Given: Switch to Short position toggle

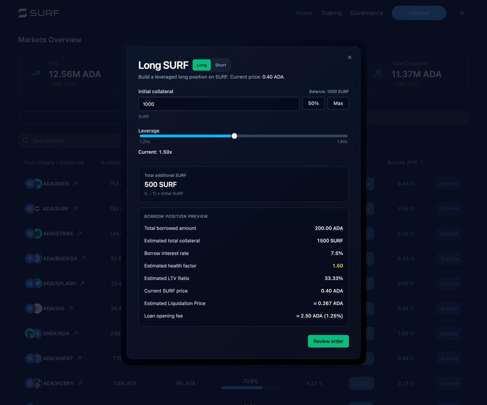Looking at the screenshot, I should pos(220,65).
